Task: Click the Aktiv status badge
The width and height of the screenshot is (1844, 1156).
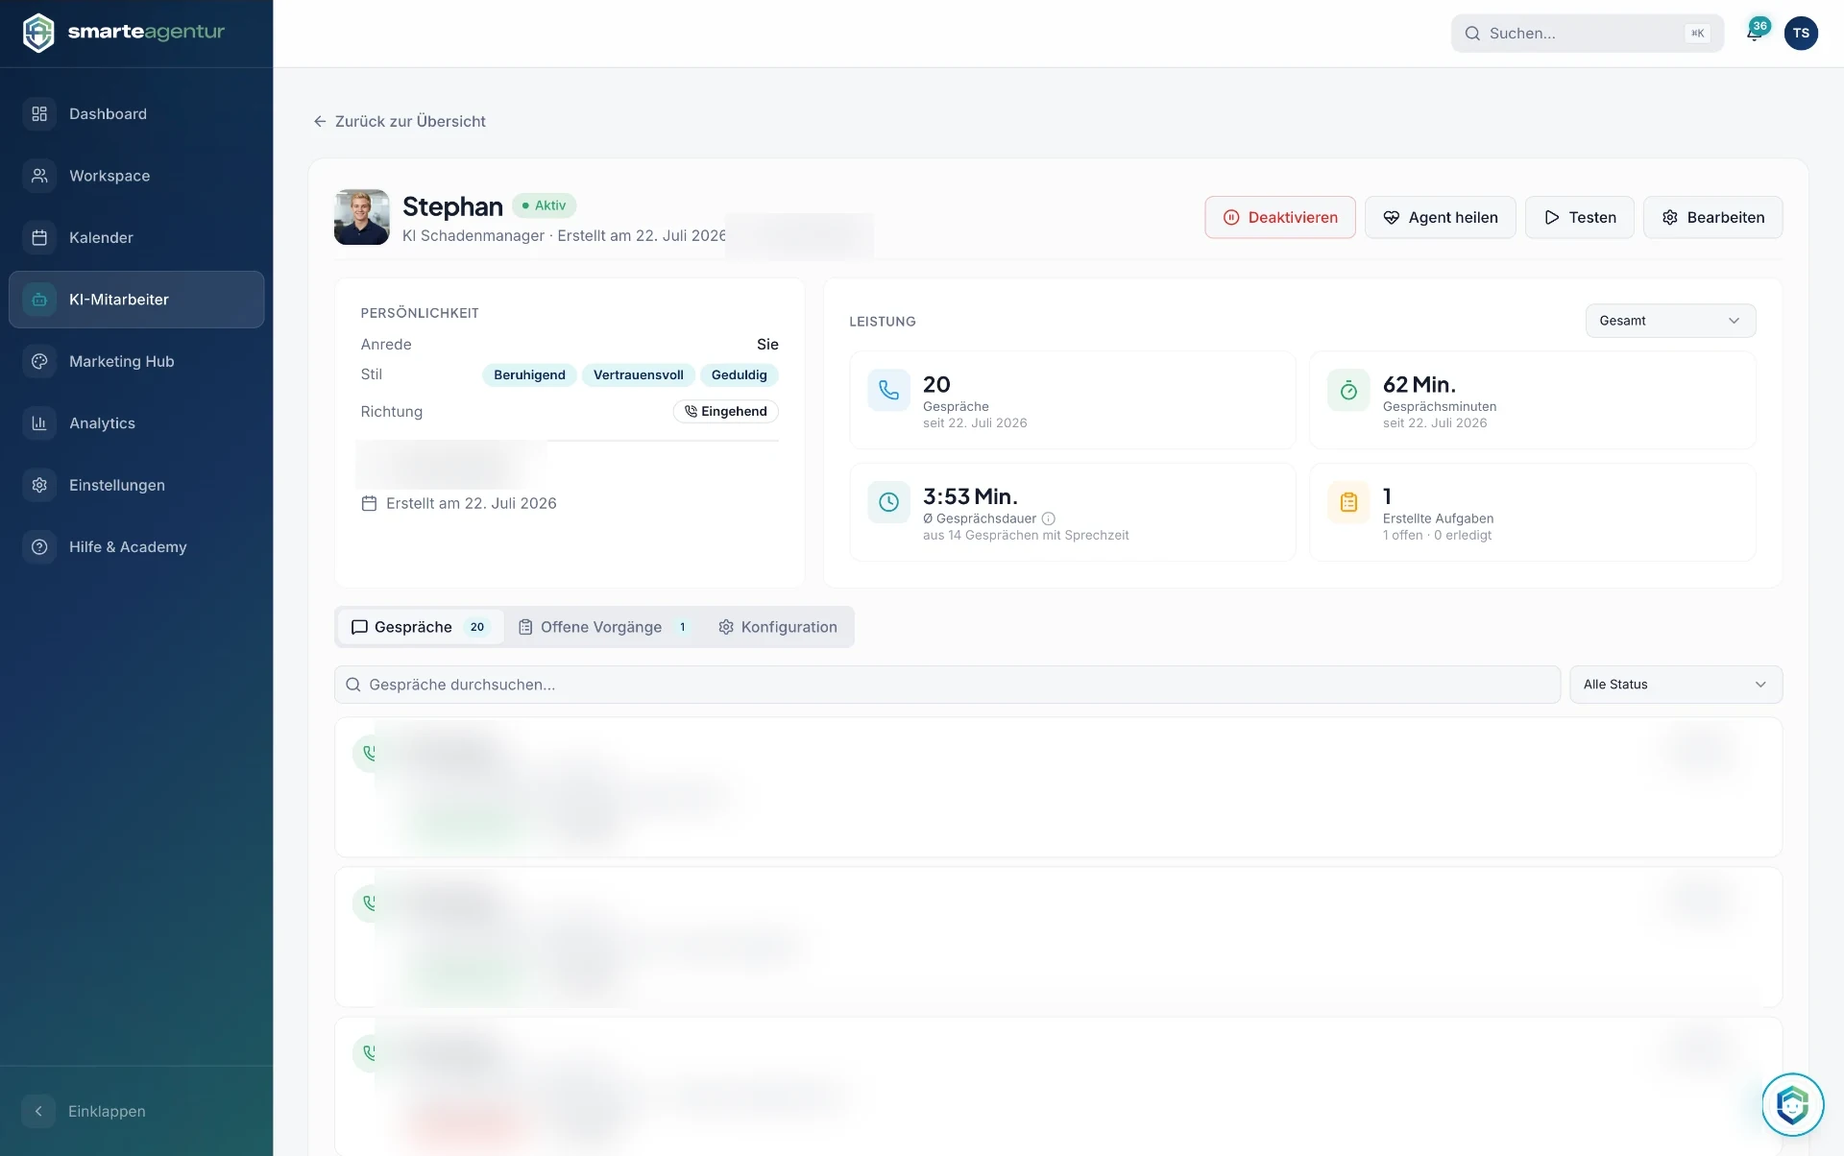Action: (x=544, y=205)
